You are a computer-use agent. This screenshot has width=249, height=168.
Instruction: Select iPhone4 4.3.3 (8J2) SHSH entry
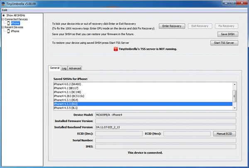[x=143, y=104]
